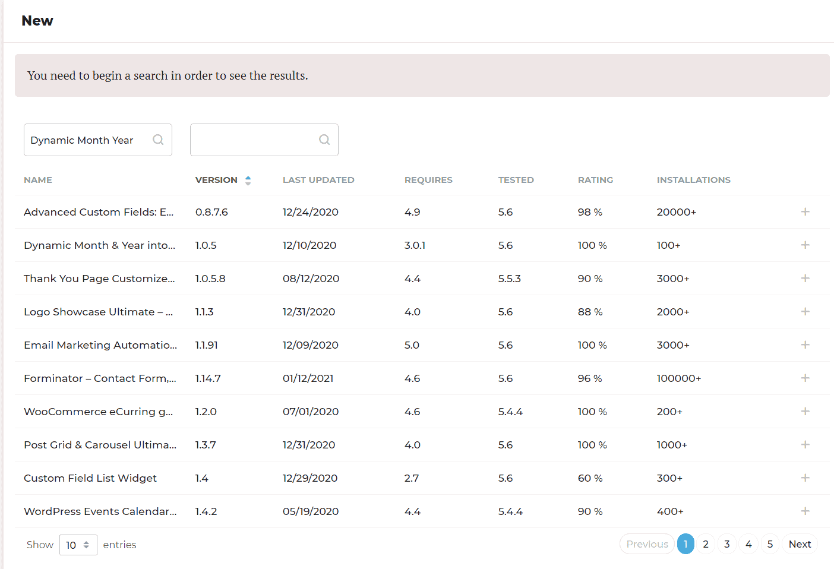Click search icon in Dynamic Month Year field
Screen dimensions: 834x569
pos(158,140)
